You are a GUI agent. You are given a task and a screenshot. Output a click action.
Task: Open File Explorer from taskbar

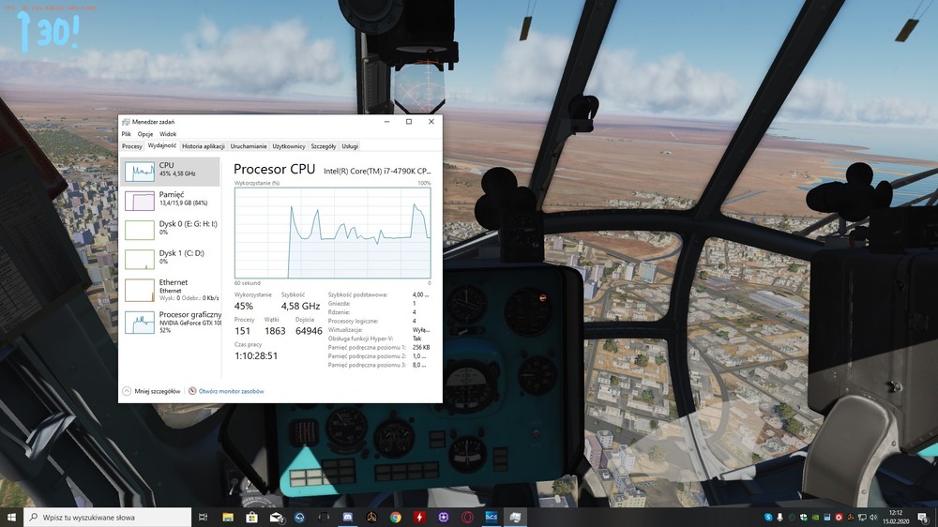228,517
